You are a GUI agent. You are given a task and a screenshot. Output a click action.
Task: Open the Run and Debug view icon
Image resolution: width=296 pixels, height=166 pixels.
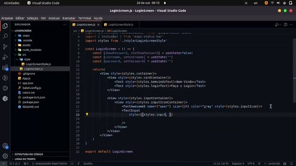5,57
